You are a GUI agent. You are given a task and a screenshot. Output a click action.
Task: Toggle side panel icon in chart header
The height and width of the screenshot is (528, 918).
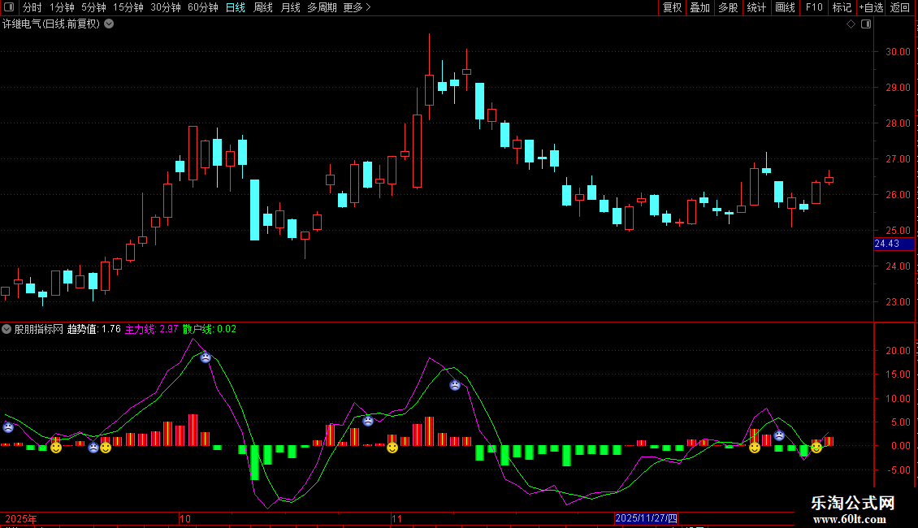point(866,24)
